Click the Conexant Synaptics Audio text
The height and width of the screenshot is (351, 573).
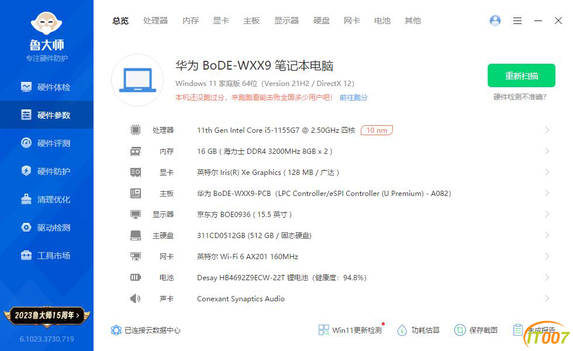pos(241,299)
